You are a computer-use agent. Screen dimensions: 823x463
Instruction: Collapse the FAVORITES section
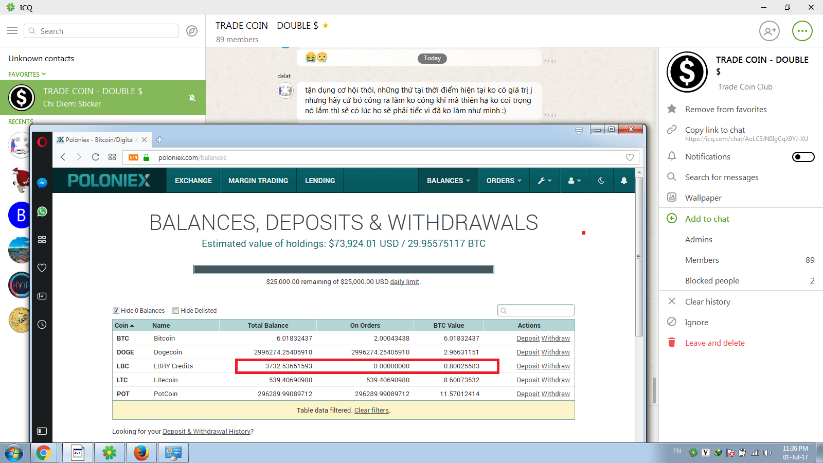(27, 74)
